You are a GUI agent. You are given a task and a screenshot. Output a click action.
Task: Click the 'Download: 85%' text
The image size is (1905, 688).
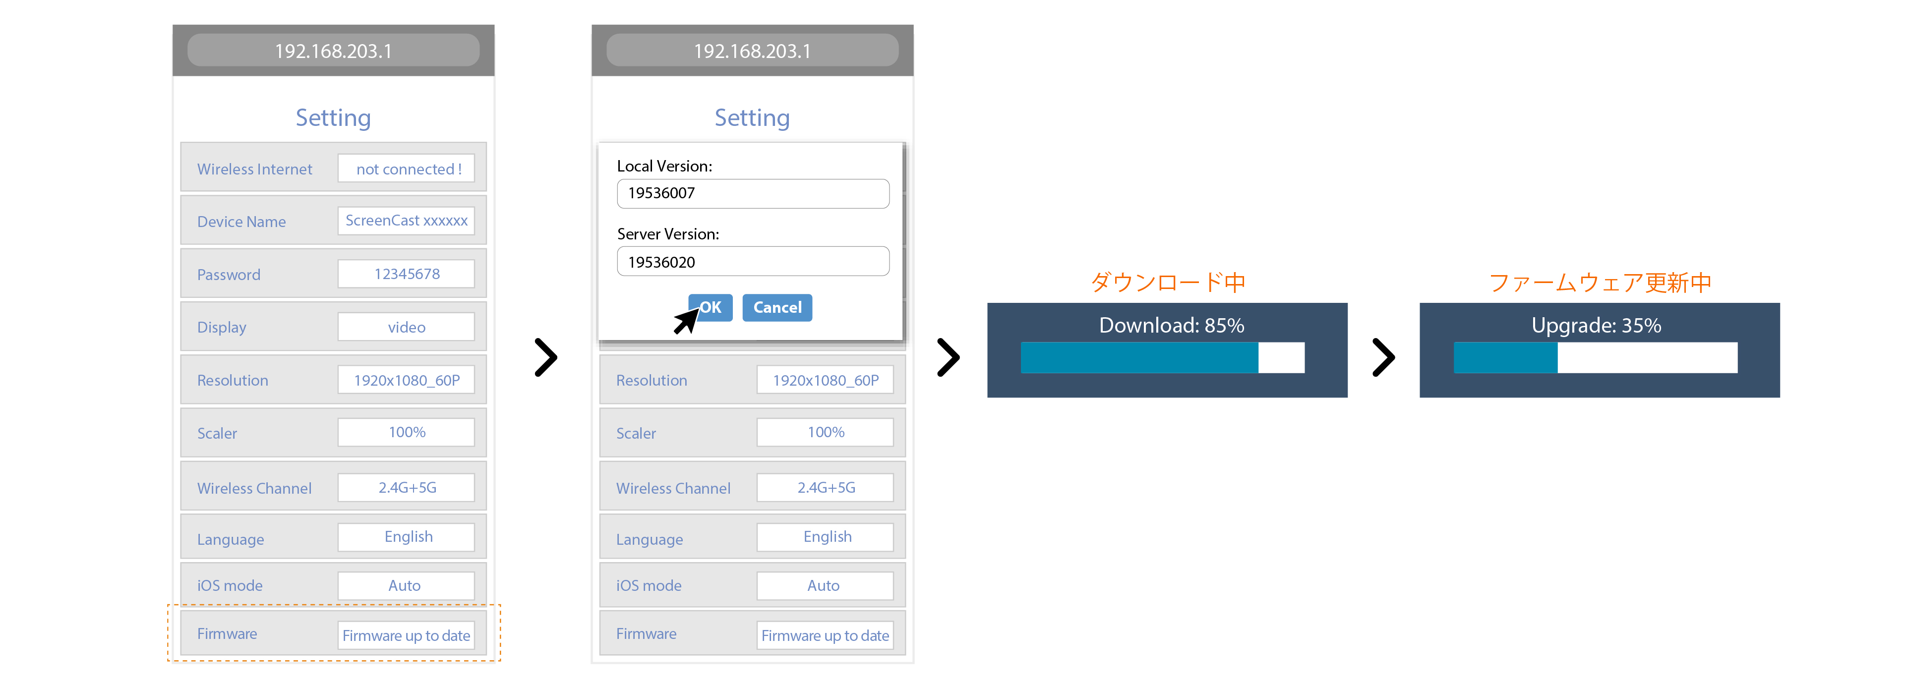(1171, 325)
